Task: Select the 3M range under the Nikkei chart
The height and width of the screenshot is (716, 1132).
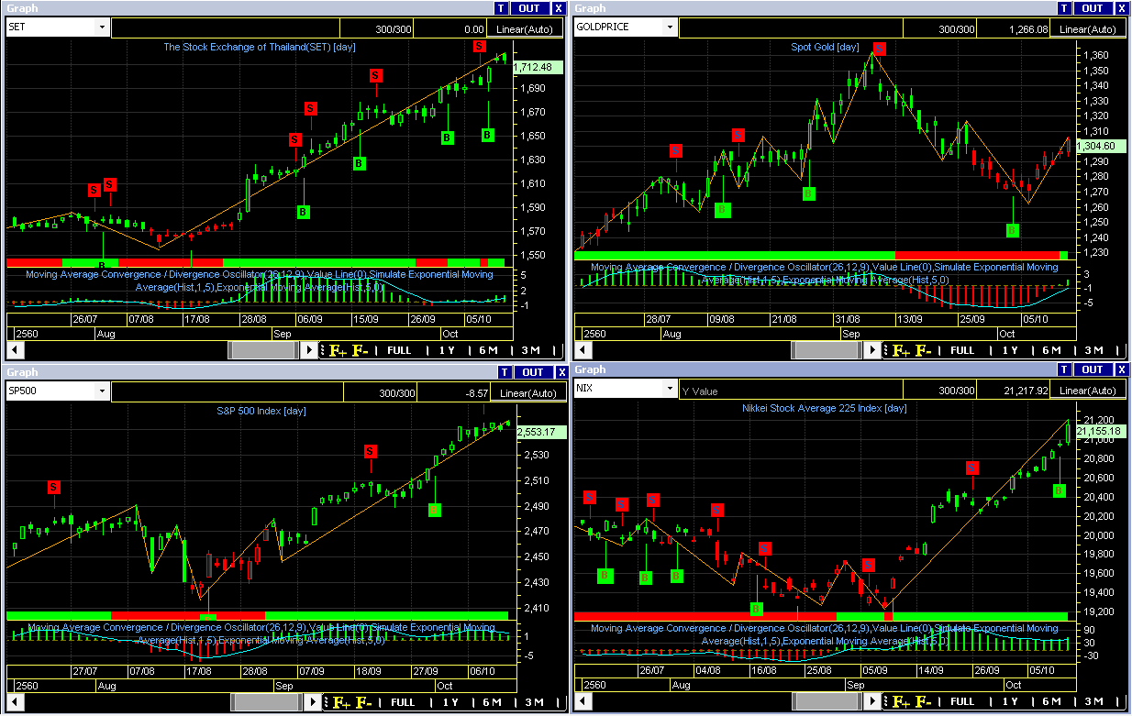Action: click(1094, 701)
